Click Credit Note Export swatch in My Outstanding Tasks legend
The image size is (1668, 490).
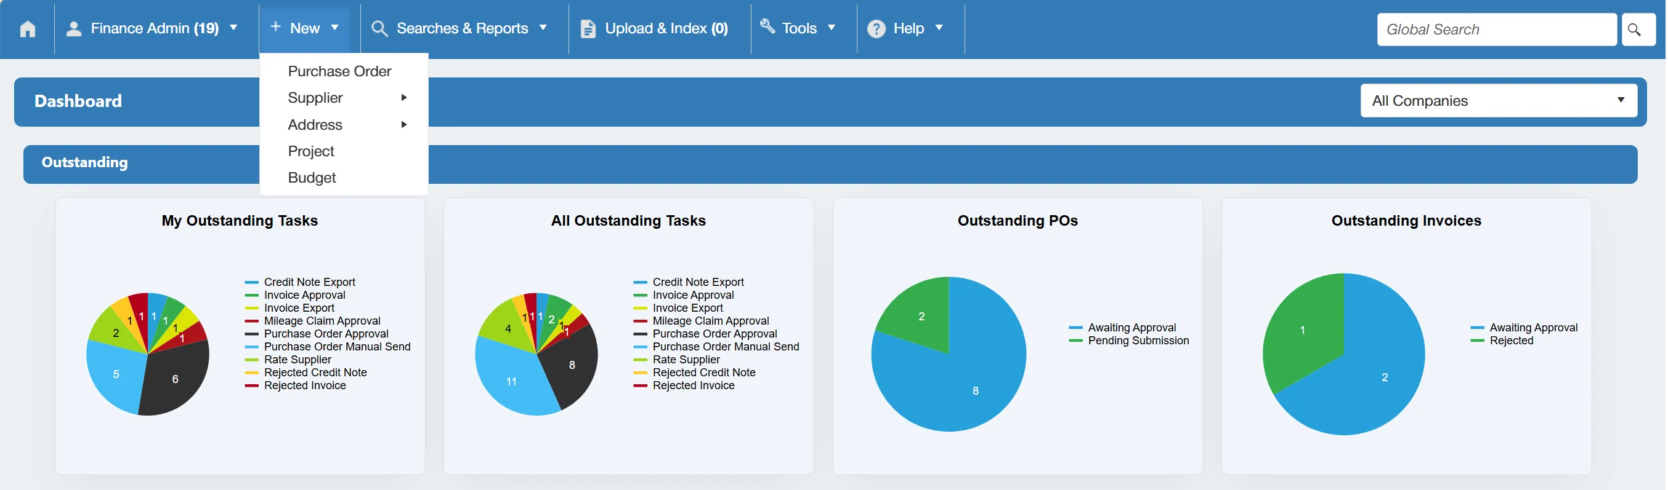click(251, 282)
